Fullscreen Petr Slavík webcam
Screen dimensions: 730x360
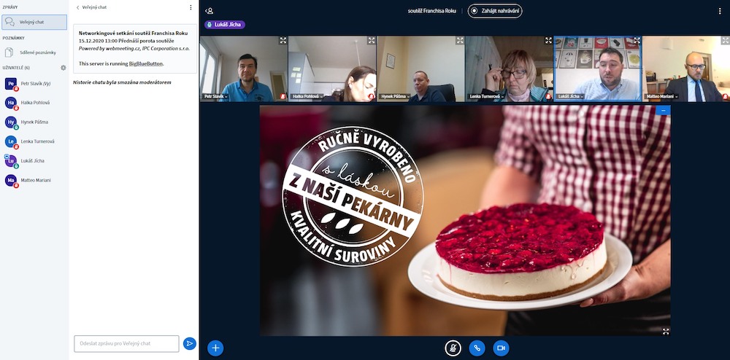[x=283, y=40]
